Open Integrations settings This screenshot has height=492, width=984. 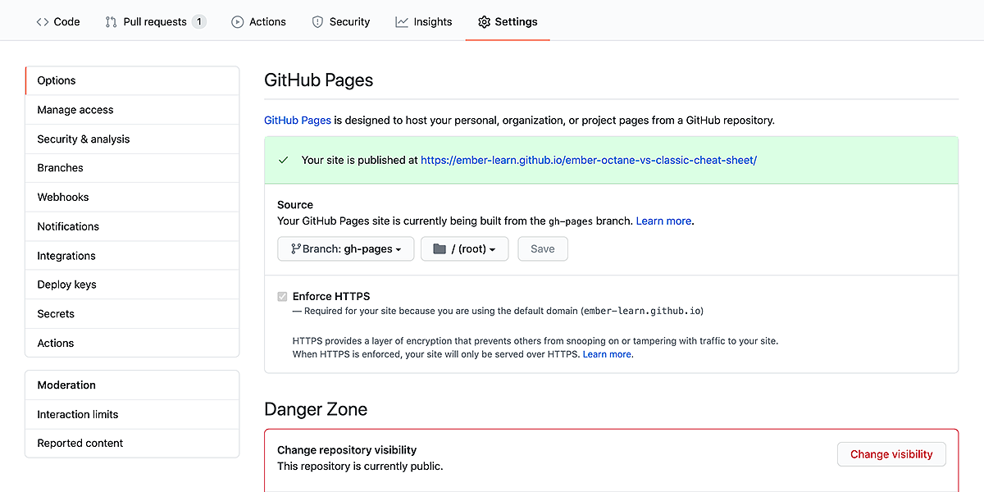132,256
